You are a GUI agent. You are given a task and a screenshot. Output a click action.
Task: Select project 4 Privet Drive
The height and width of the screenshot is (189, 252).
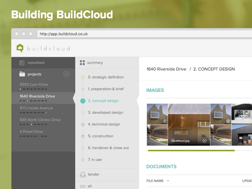(31, 132)
